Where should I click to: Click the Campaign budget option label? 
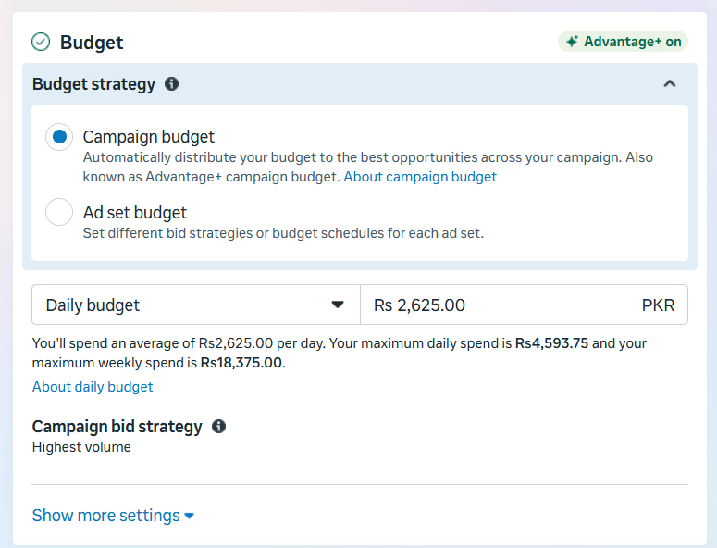tap(149, 137)
